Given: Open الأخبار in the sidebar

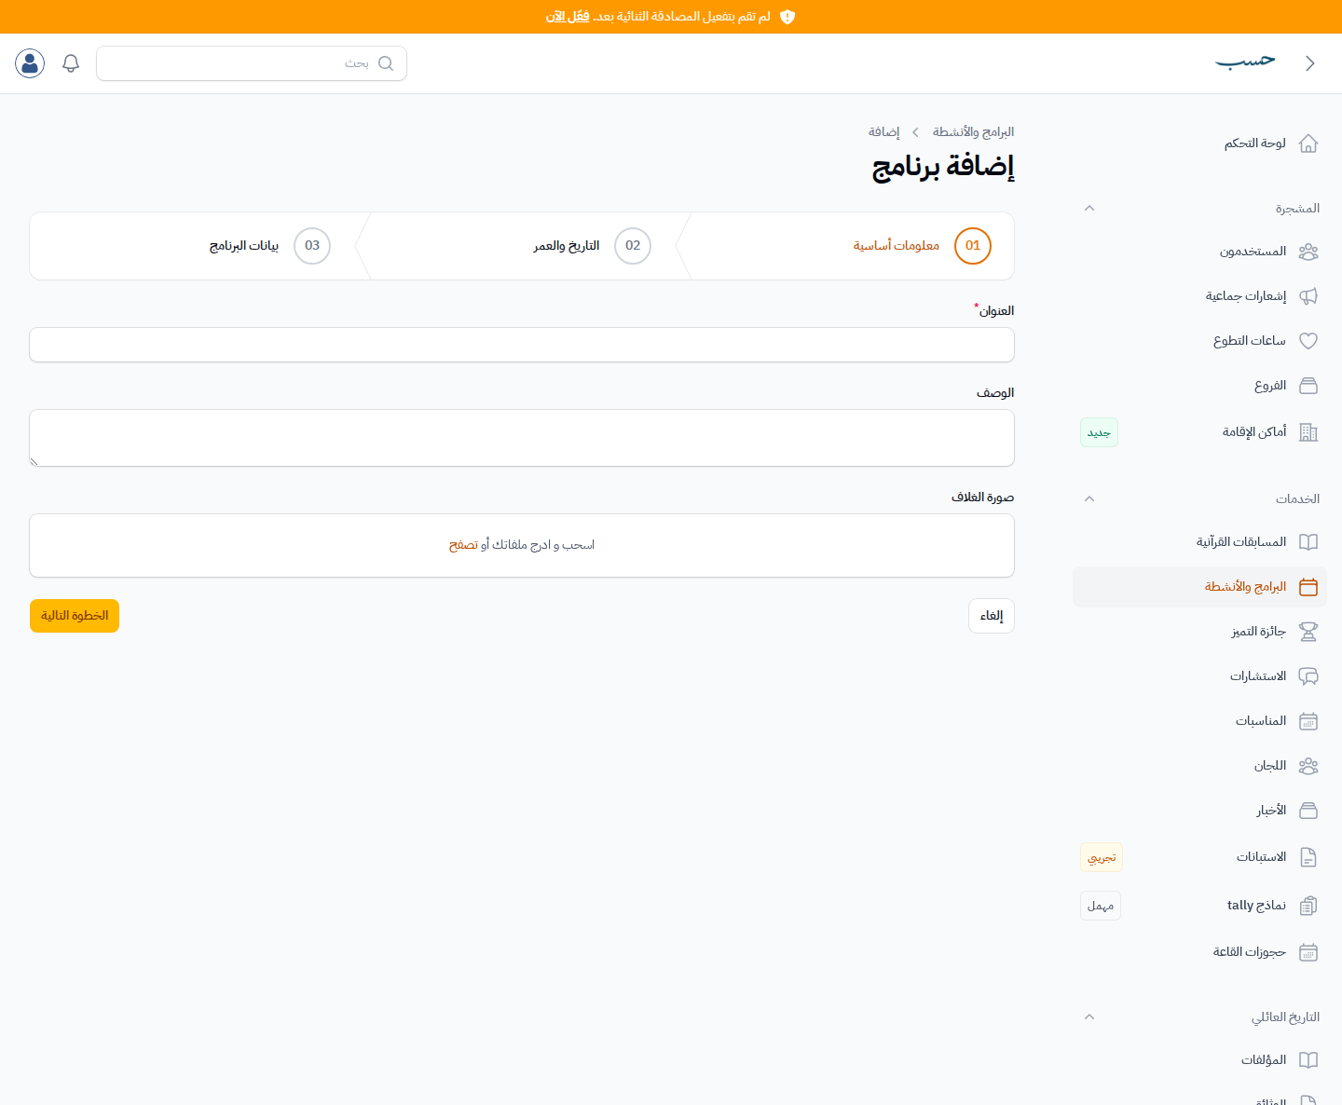Looking at the screenshot, I should coord(1199,811).
